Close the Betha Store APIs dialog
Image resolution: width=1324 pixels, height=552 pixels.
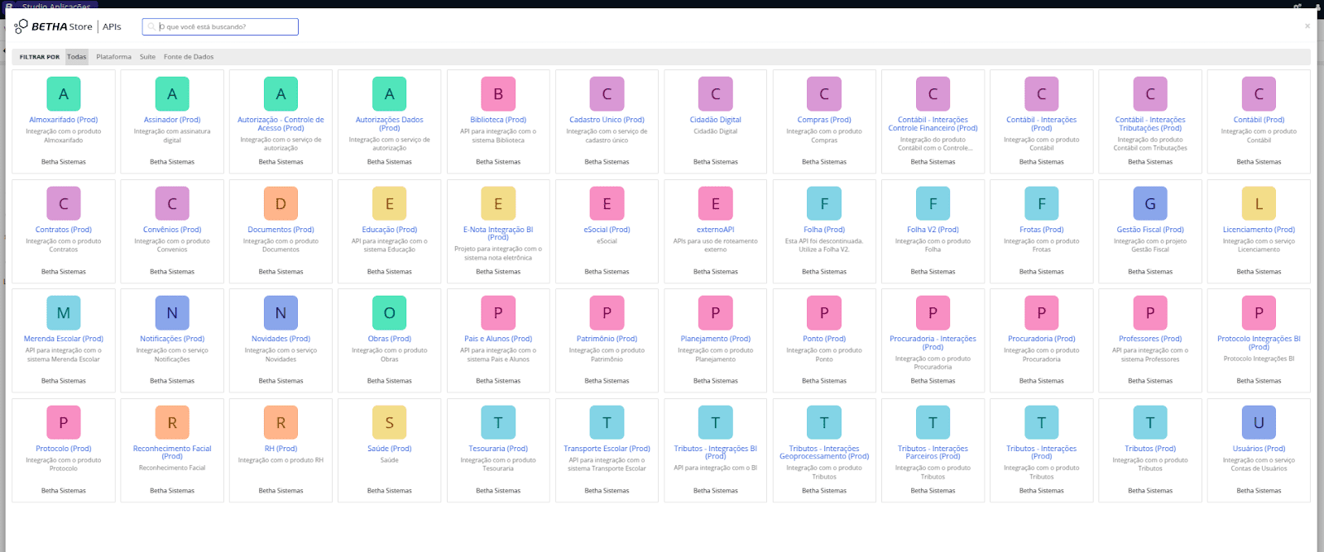coord(1307,26)
